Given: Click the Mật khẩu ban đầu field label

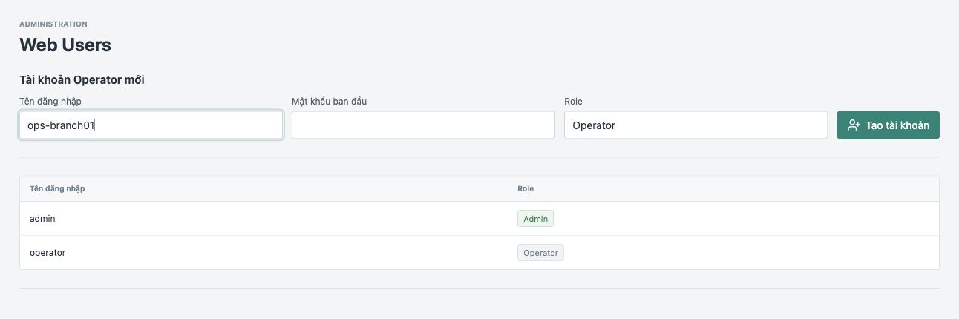Looking at the screenshot, I should (x=330, y=102).
